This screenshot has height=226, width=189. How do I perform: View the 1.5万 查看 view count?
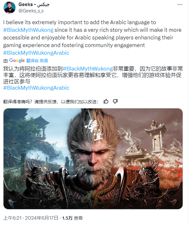(x=72, y=218)
